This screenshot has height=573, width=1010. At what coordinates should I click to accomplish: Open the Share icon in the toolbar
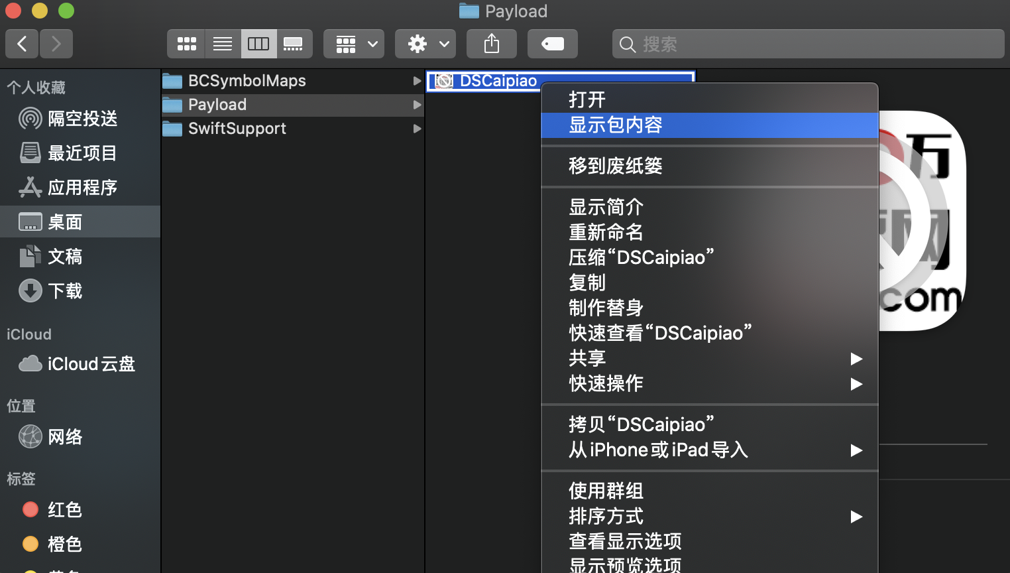pyautogui.click(x=491, y=43)
